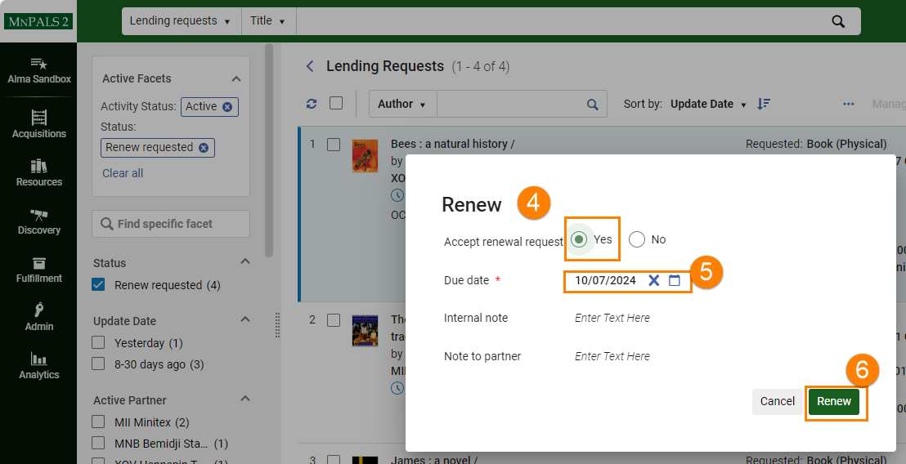The height and width of the screenshot is (464, 906).
Task: Open the Resources menu
Action: (x=38, y=172)
